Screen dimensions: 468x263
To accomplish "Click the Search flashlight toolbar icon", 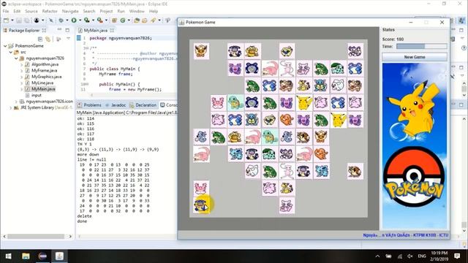I will click(154, 20).
